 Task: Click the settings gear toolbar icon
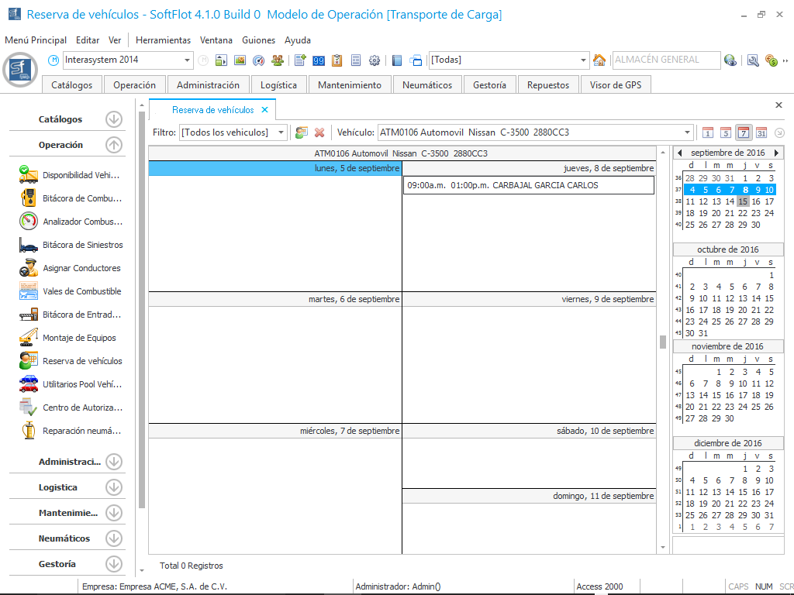tap(375, 60)
